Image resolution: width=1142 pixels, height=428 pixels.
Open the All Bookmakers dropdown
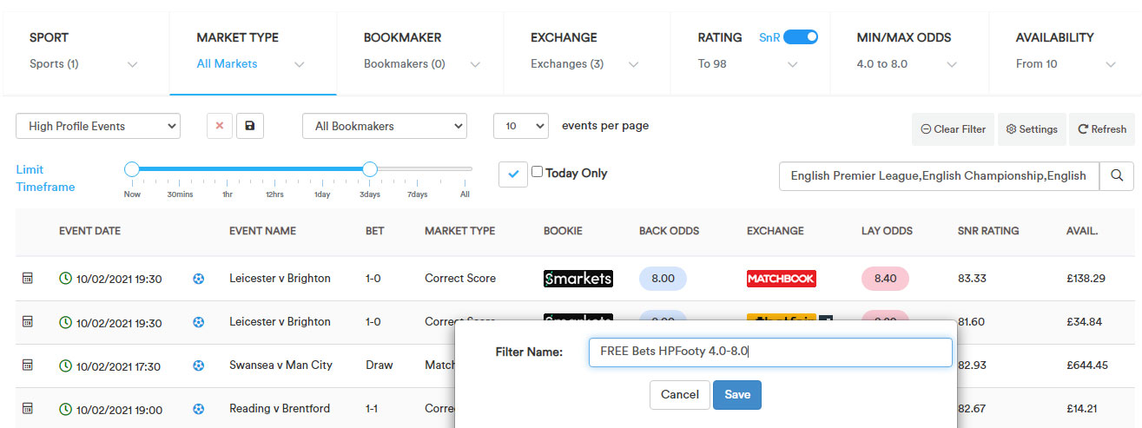coord(385,126)
